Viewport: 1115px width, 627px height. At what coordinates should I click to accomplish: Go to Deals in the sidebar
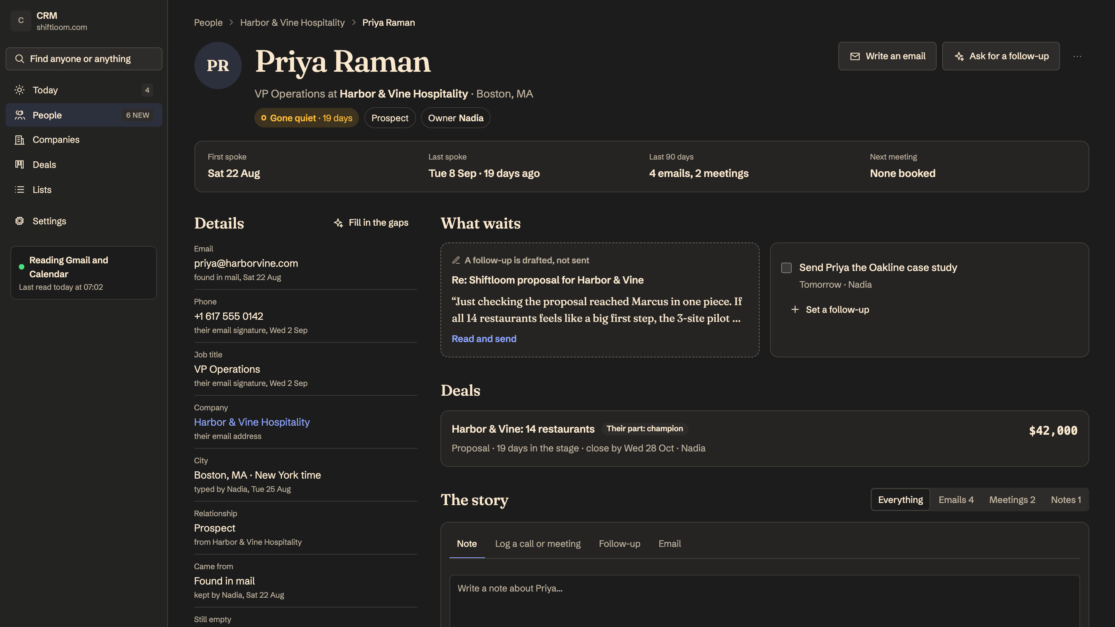(84, 164)
